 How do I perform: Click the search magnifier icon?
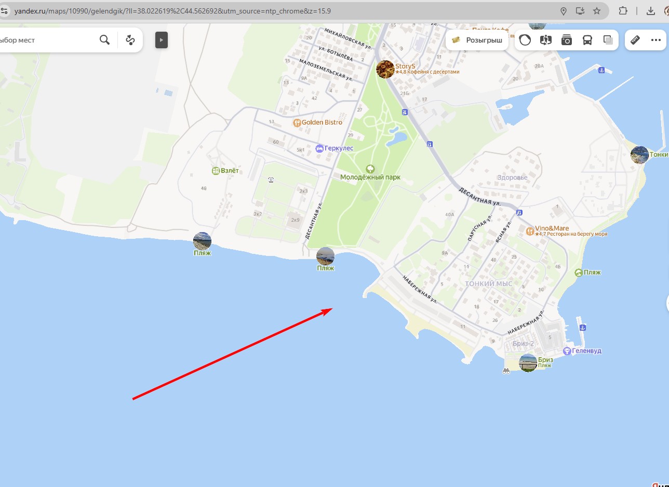pos(104,40)
